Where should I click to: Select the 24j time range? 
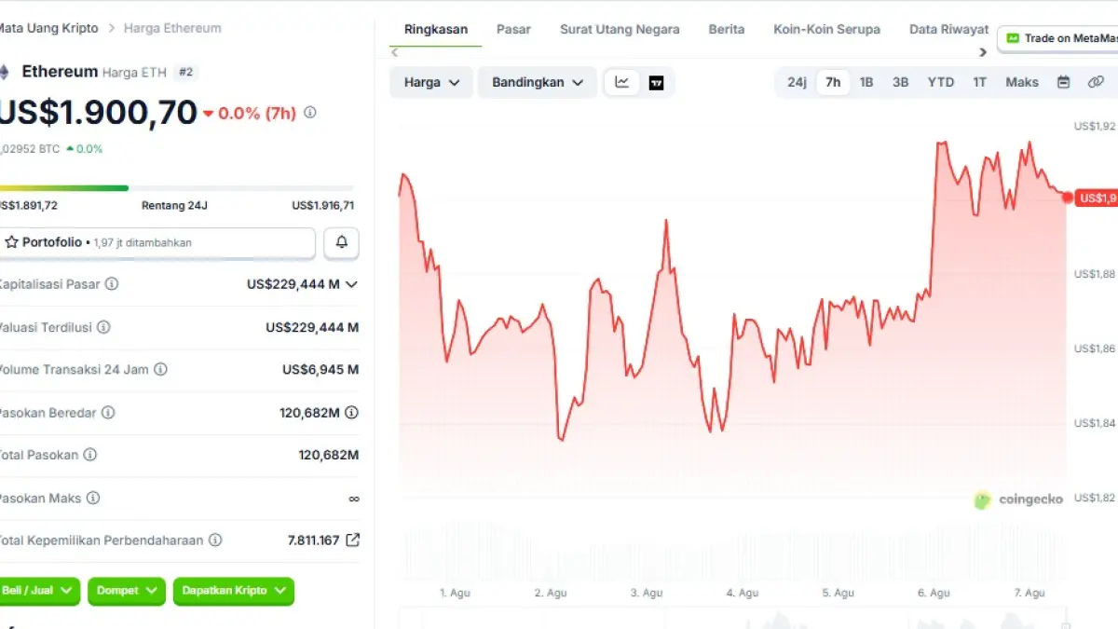click(x=797, y=82)
